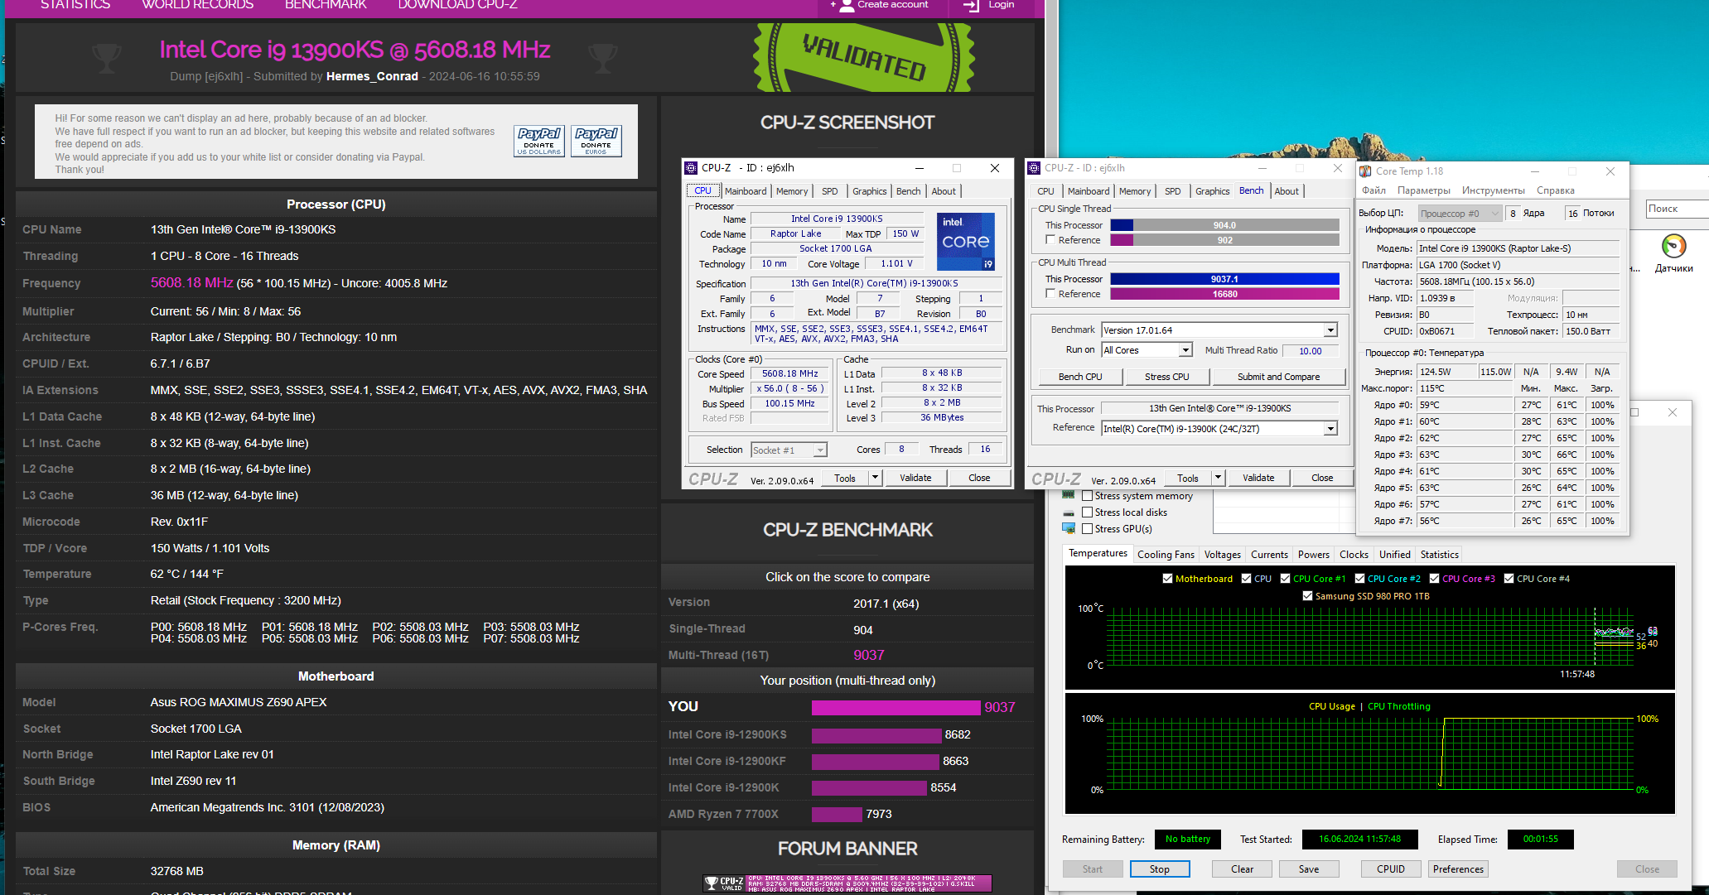1709x895 pixels.
Task: Click the Intel Core i9 logo badge
Action: point(965,241)
